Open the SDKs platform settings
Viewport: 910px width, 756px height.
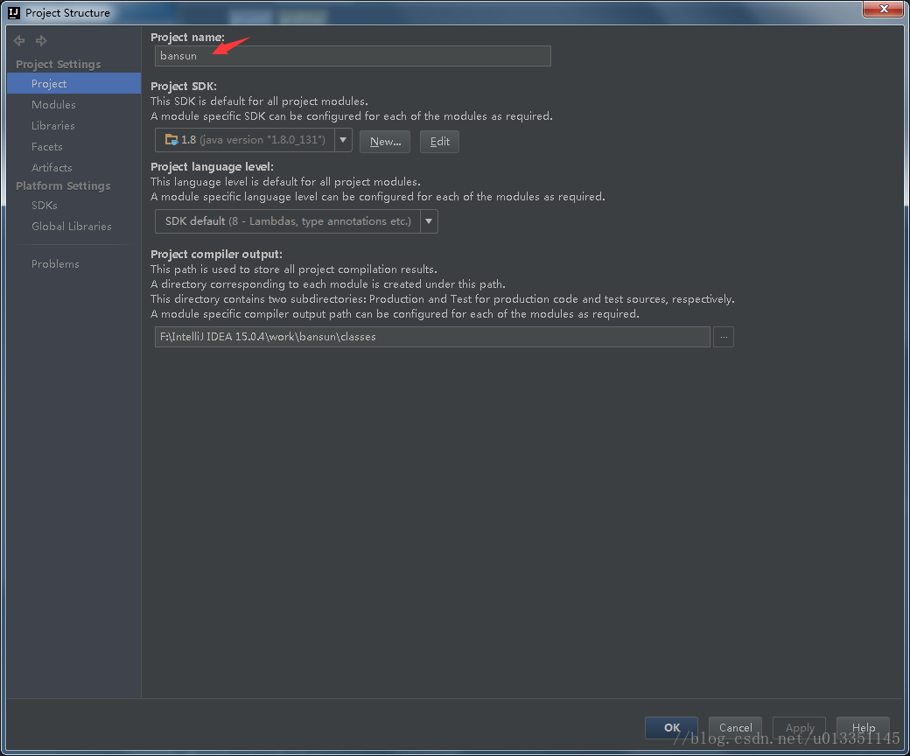44,206
